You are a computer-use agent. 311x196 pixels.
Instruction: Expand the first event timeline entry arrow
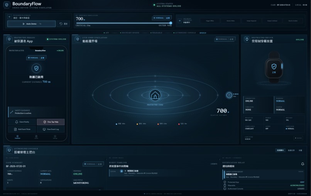pos(125,171)
